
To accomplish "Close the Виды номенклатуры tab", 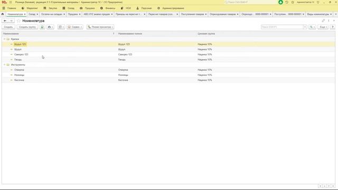I will tap(331, 14).
